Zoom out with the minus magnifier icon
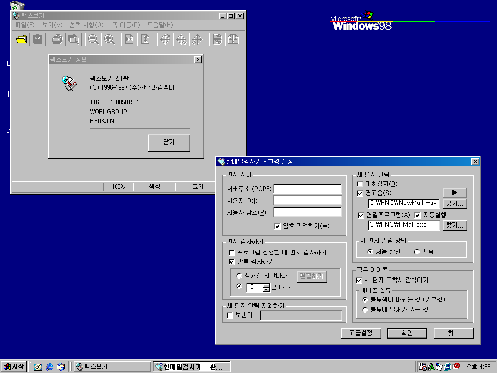The height and width of the screenshot is (373, 497). coord(93,39)
